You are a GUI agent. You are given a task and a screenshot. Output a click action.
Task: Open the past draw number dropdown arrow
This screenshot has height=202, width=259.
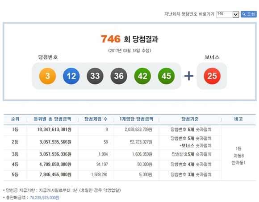236,14
